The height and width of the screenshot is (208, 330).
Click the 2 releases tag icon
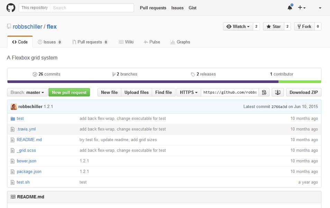coord(193,74)
